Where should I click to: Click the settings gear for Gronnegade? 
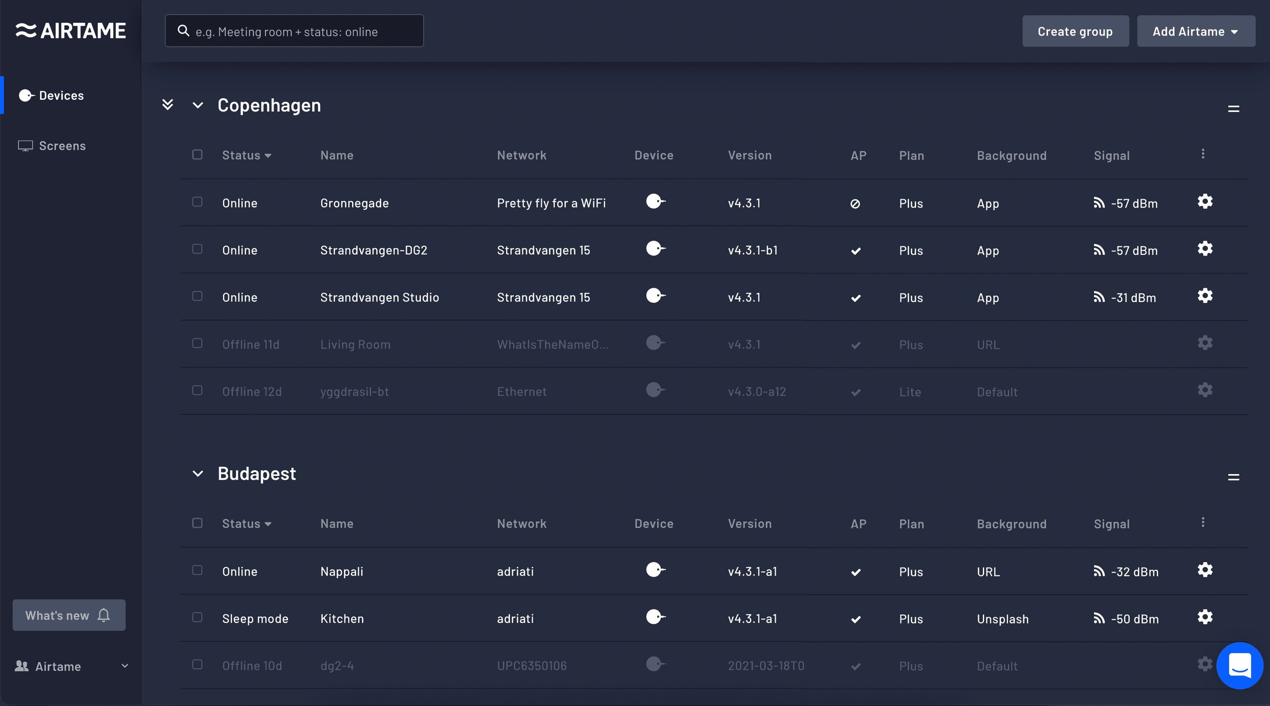[1205, 202]
